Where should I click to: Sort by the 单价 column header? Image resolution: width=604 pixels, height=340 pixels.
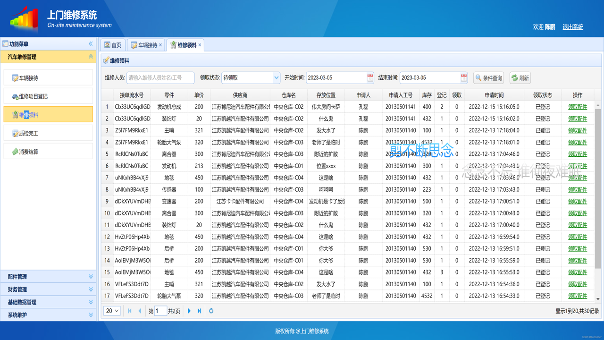(199, 95)
